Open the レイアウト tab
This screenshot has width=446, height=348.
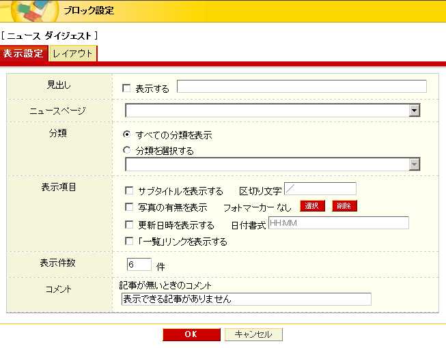tap(73, 54)
